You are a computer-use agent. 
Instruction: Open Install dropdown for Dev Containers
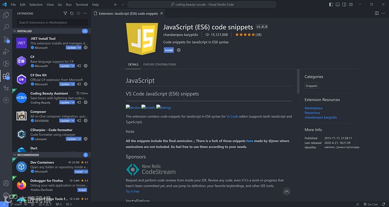(87, 172)
